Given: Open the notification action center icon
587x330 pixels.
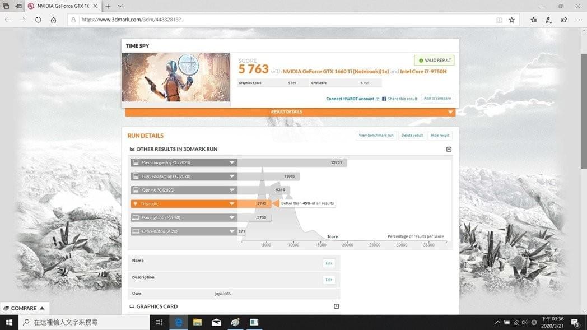Looking at the screenshot, I should [575, 323].
